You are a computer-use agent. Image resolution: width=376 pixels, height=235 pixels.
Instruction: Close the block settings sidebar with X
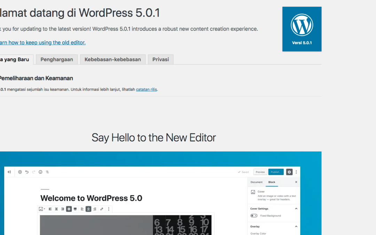(x=296, y=182)
